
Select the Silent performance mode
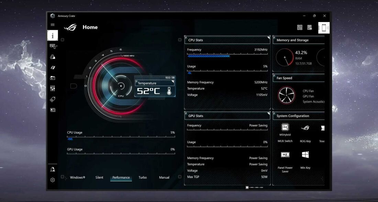coord(99,177)
